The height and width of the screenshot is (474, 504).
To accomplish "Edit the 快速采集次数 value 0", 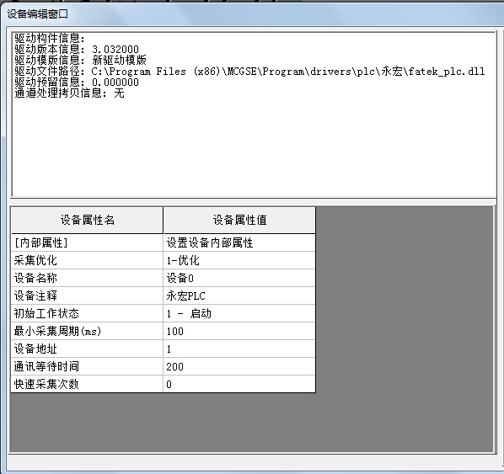I will (239, 384).
